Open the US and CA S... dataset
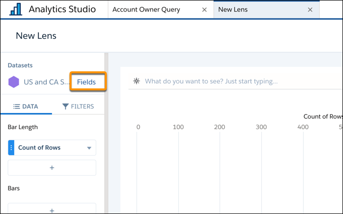The width and height of the screenshot is (343, 214). (46, 82)
